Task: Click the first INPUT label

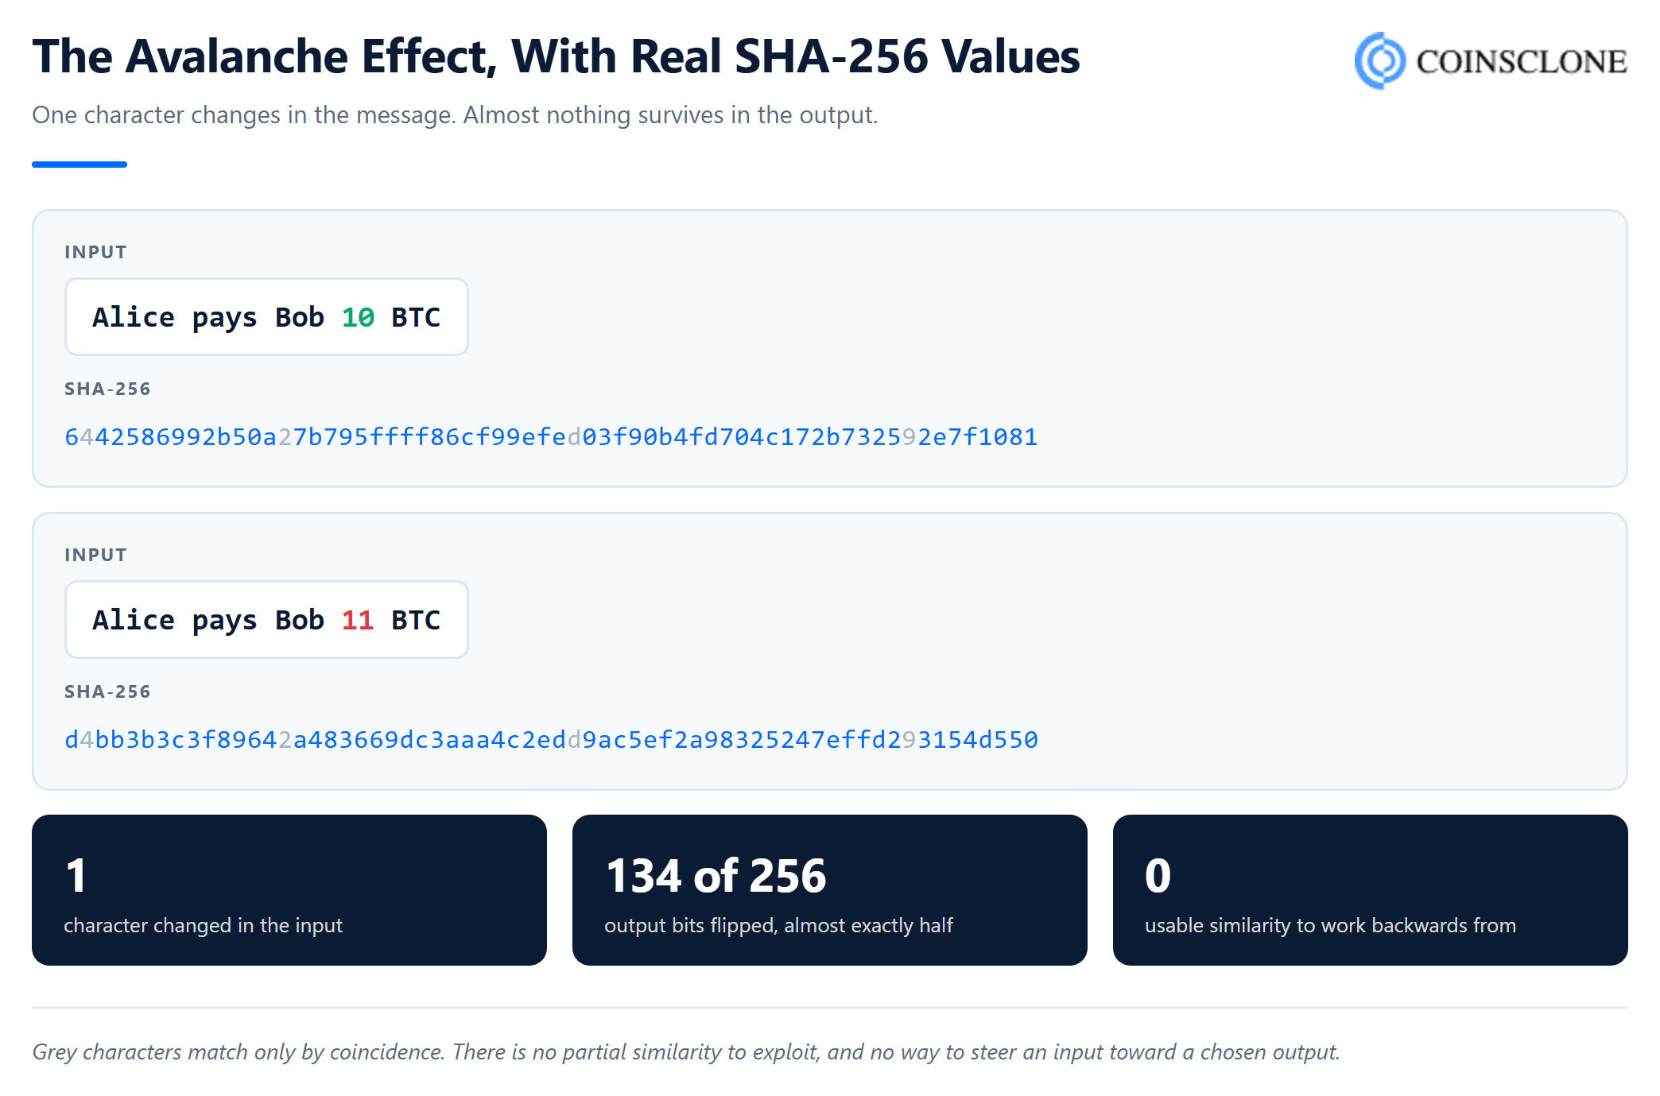Action: (95, 252)
